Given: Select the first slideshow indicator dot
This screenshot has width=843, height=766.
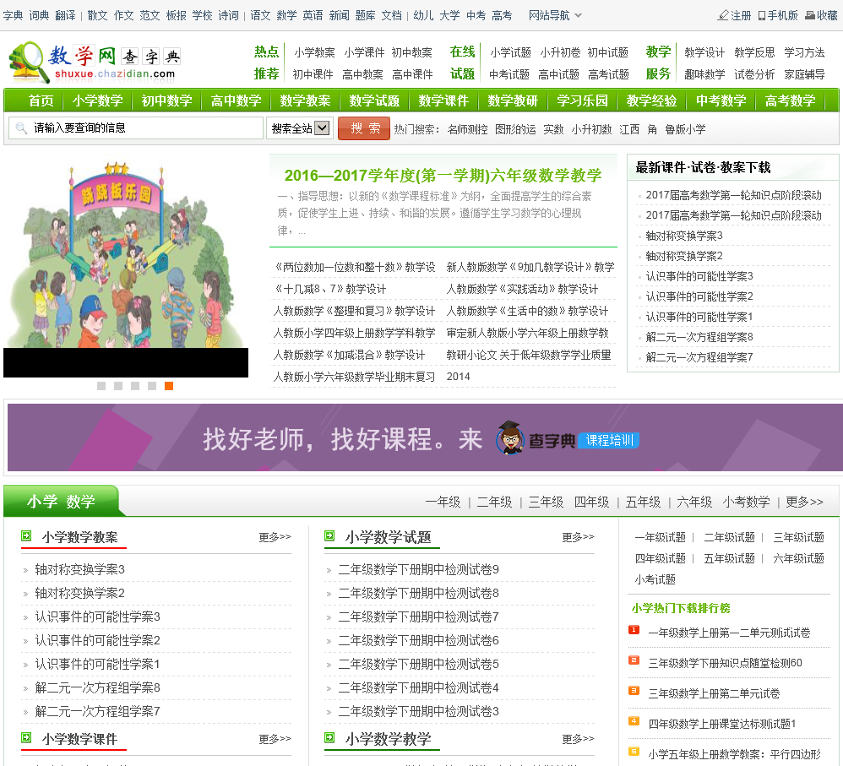Looking at the screenshot, I should tap(101, 386).
